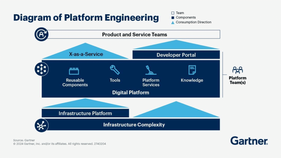Click the blue Consumption Direction triangle swatch

[173, 22]
